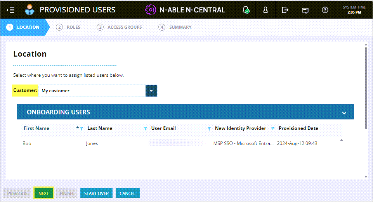Switch to the Summary step

[x=175, y=27]
